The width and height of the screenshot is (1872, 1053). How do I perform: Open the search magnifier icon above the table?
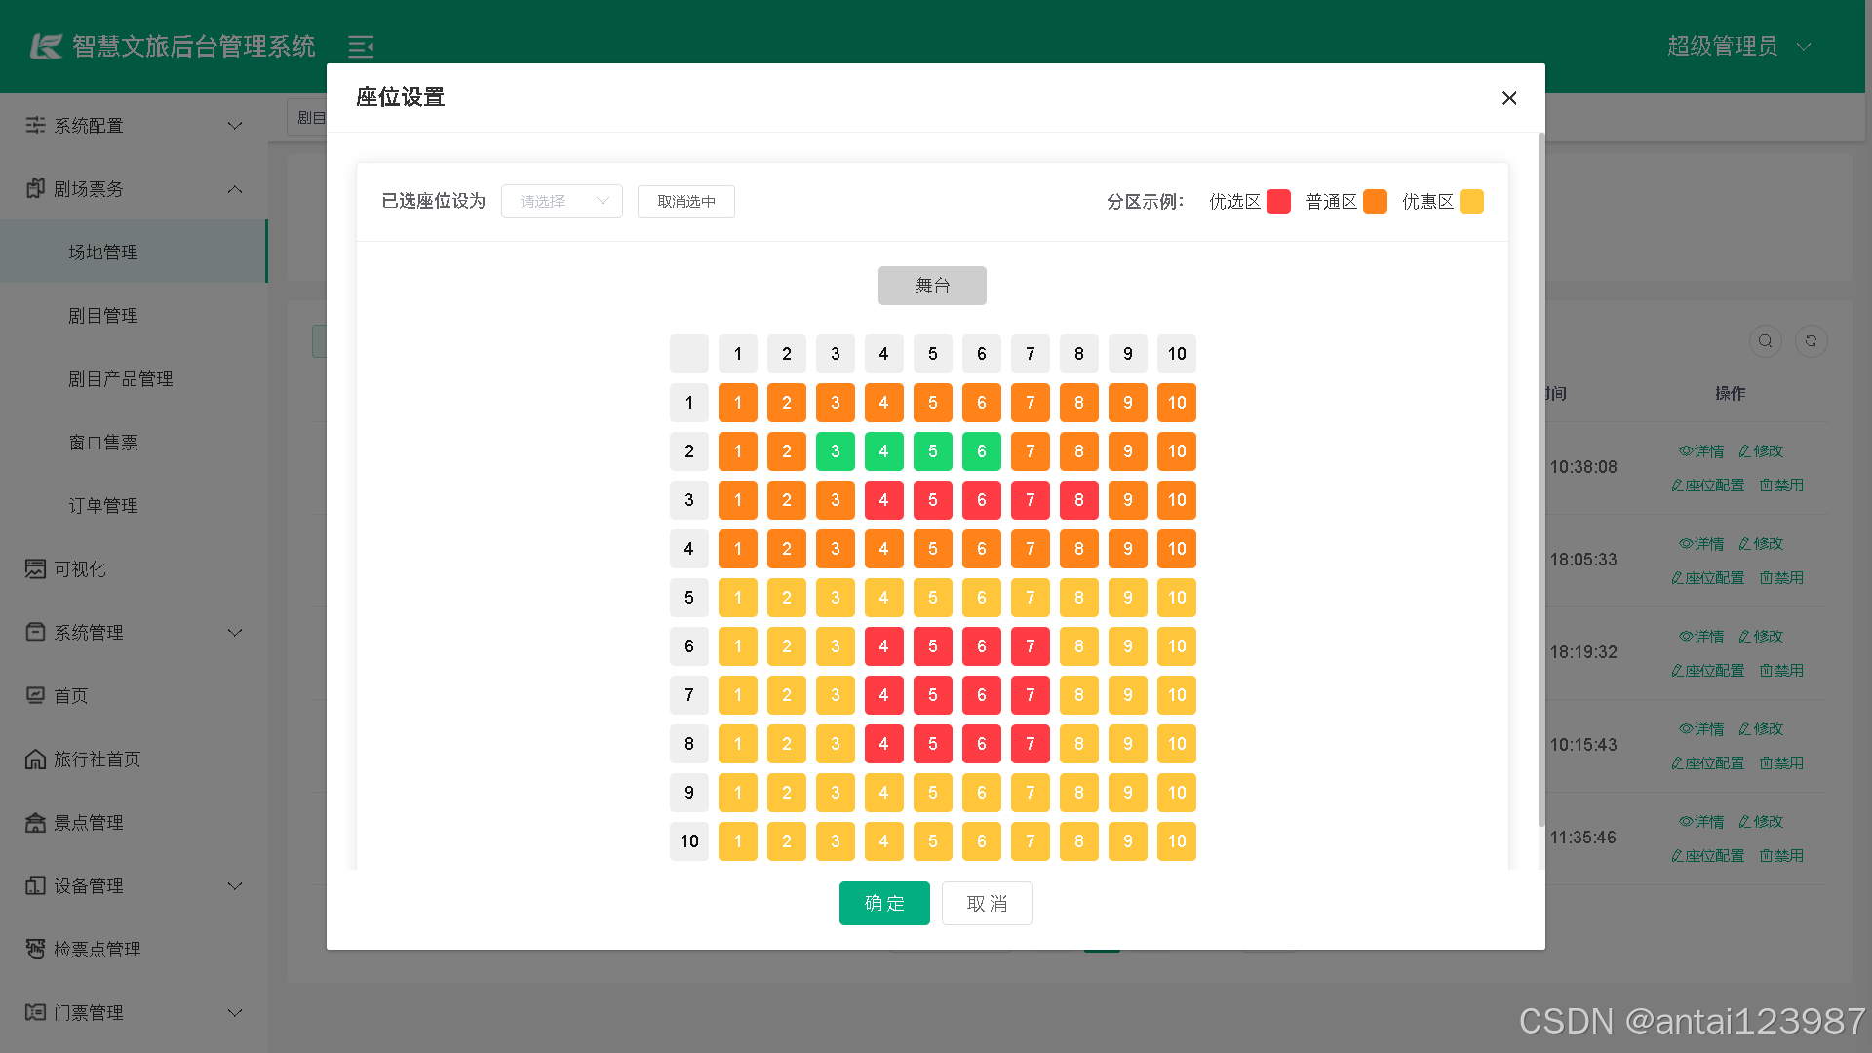[x=1765, y=341]
